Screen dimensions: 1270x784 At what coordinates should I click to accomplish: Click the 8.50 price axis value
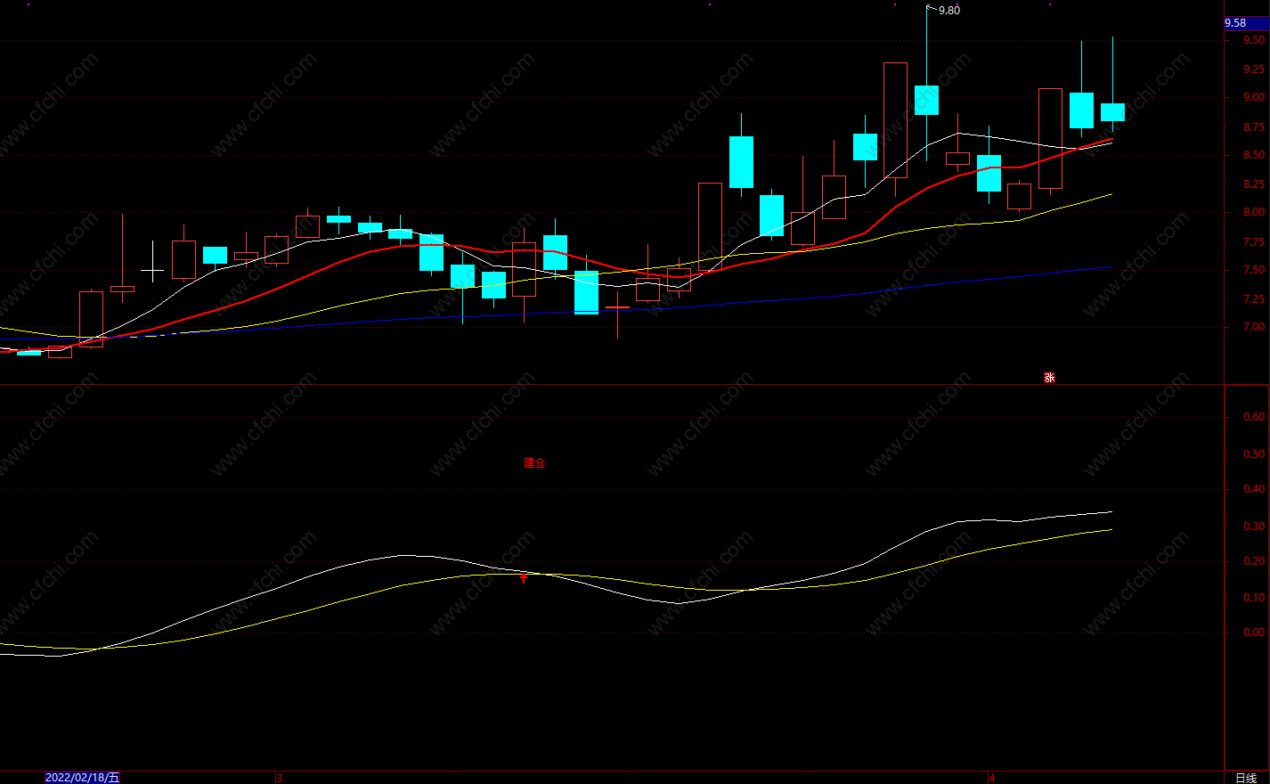point(1254,155)
